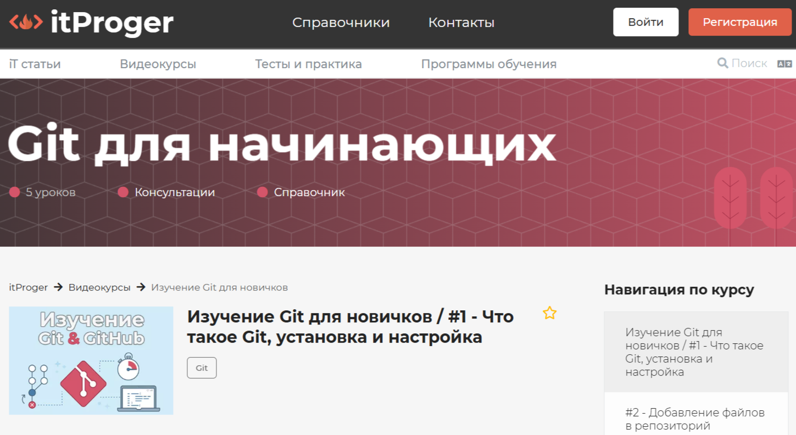796x435 pixels.
Task: Open the Справочники menu item
Action: [x=341, y=23]
